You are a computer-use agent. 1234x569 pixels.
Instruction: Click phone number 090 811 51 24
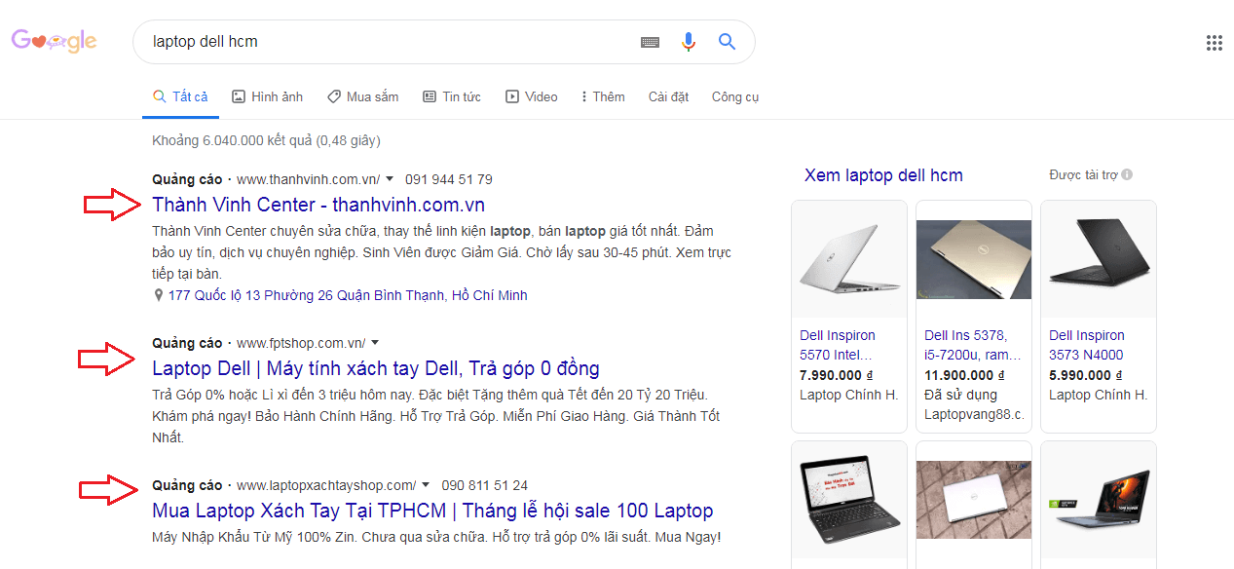tap(485, 485)
